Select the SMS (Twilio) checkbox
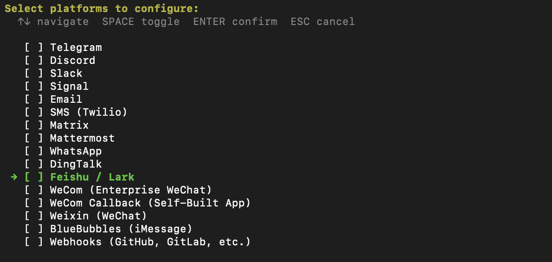552x262 pixels. click(x=34, y=112)
